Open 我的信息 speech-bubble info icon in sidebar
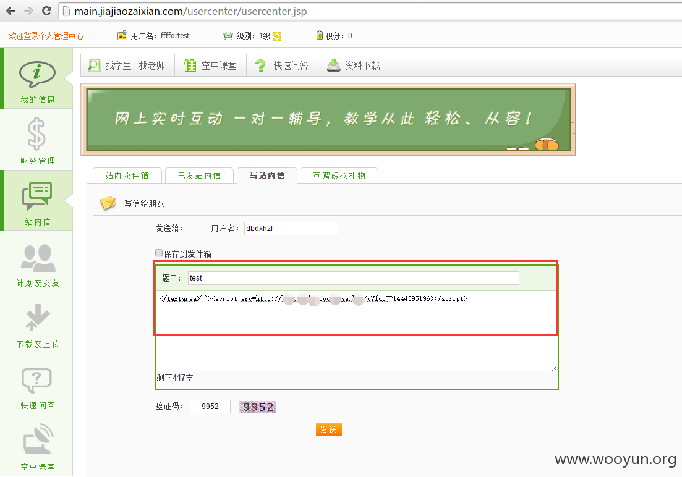682x477 pixels. pyautogui.click(x=37, y=74)
